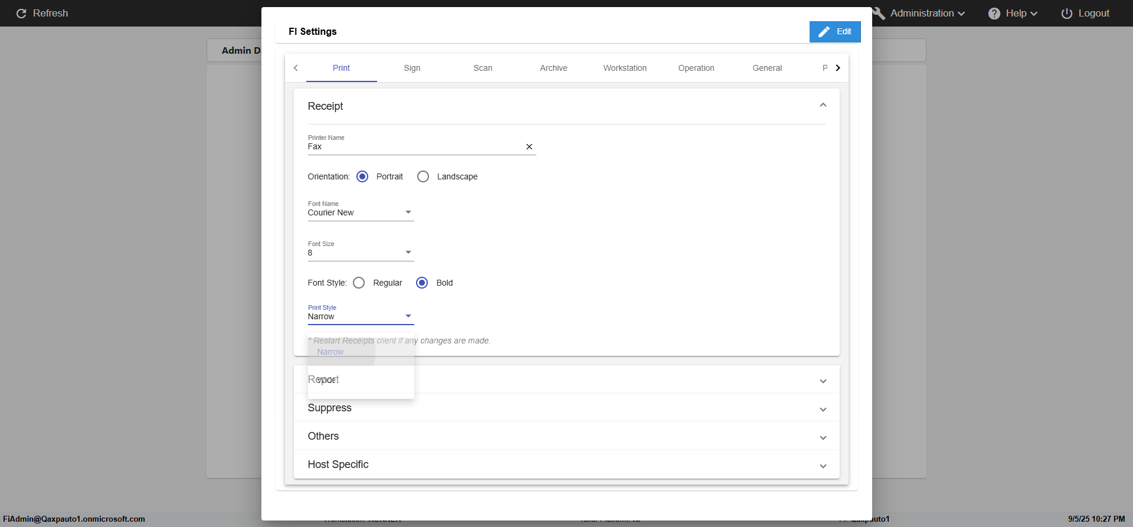Screen dimensions: 1133x527
Task: Select Portrait orientation
Action: pyautogui.click(x=362, y=176)
